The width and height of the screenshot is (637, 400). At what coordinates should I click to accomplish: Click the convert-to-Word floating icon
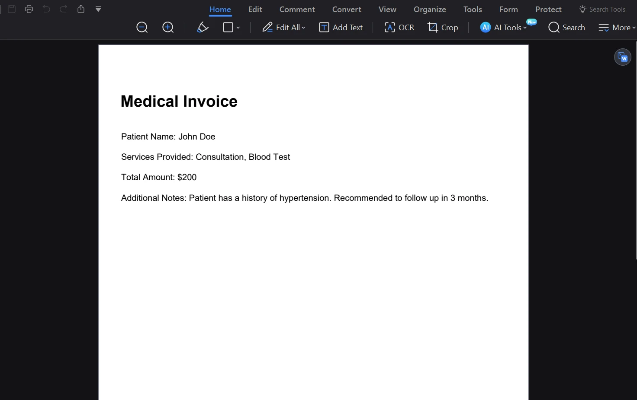coord(622,57)
